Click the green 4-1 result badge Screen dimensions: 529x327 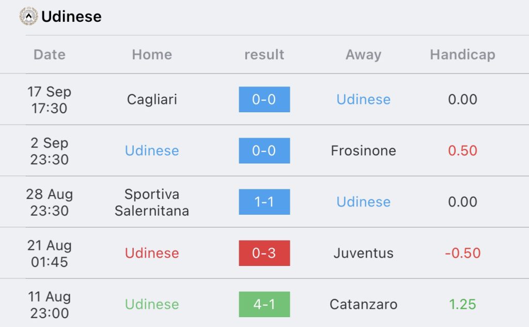264,304
